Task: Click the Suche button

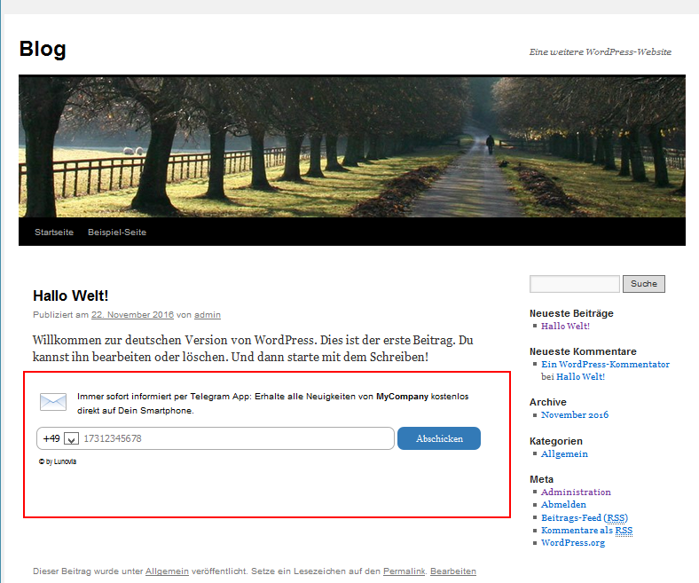Action: tap(644, 284)
